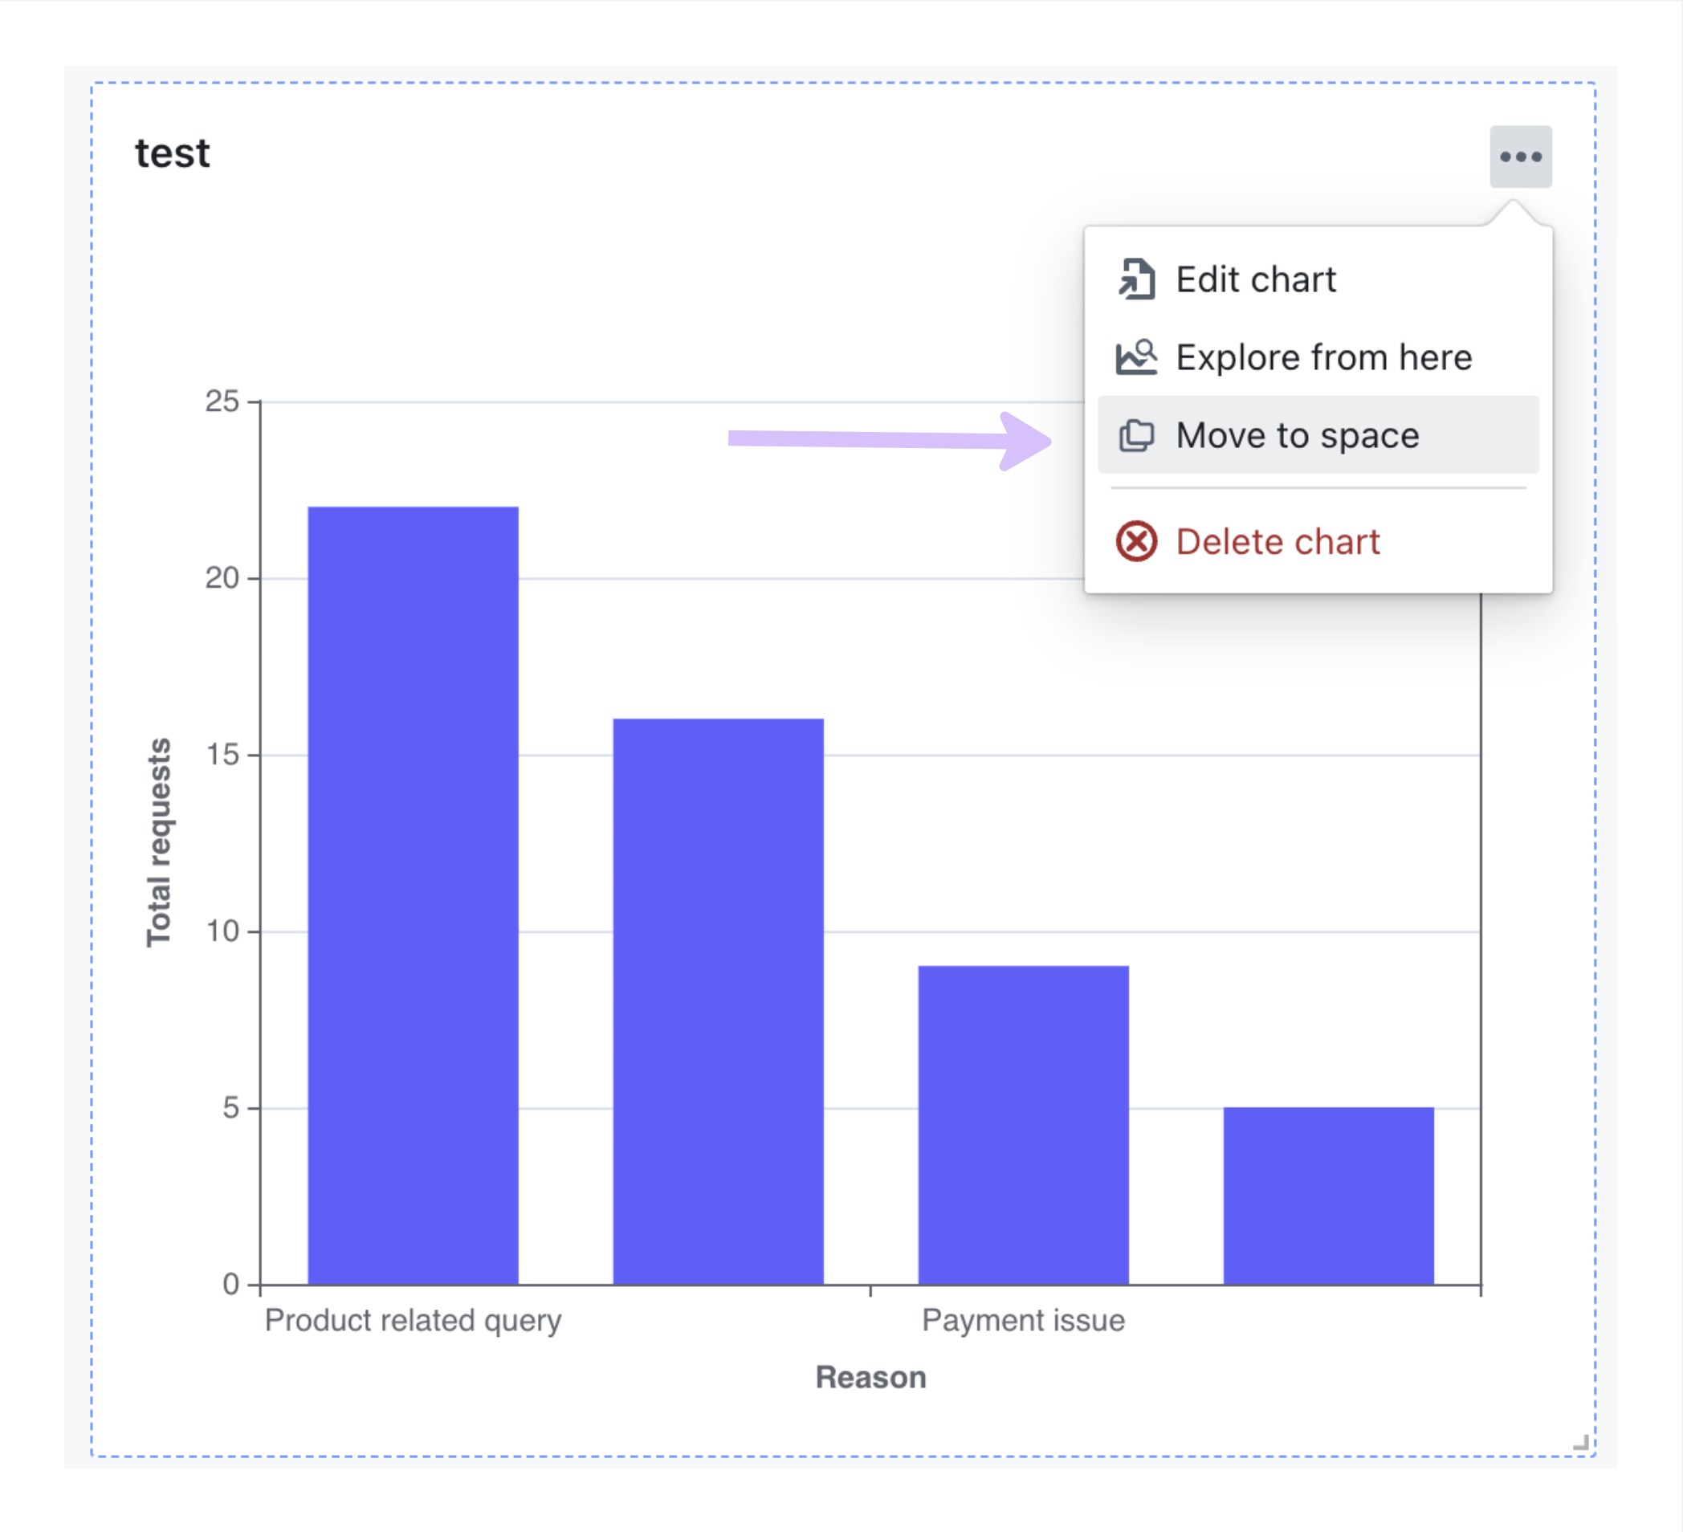Click the purple arrow annotation
The height and width of the screenshot is (1532, 1683).
[890, 440]
